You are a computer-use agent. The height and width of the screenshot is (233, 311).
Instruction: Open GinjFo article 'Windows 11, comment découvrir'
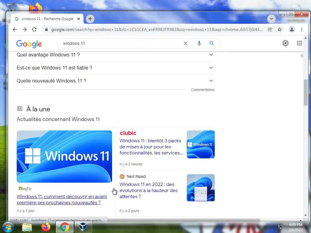[x=62, y=200]
